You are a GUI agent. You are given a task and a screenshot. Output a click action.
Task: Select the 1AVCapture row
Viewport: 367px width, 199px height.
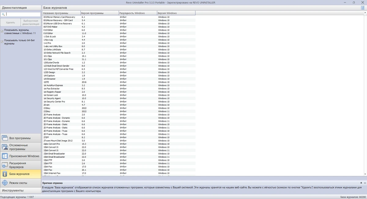coord(119,76)
